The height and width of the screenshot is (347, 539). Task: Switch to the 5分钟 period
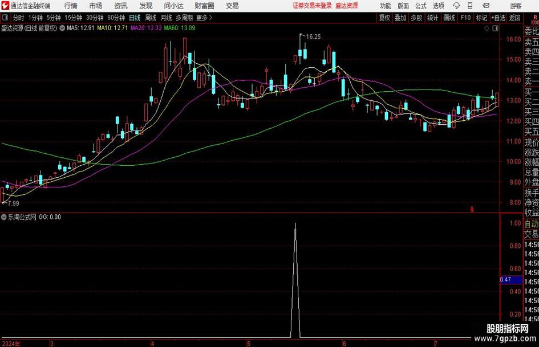53,18
